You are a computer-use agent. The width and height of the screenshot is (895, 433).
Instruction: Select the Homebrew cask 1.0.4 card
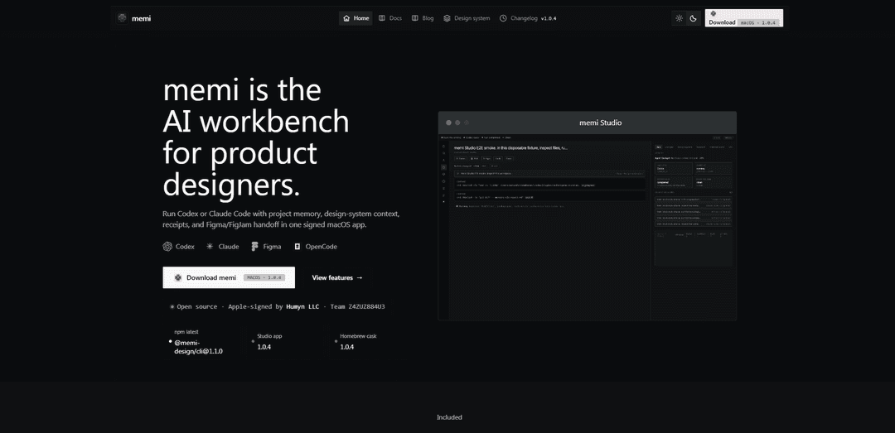tap(356, 341)
